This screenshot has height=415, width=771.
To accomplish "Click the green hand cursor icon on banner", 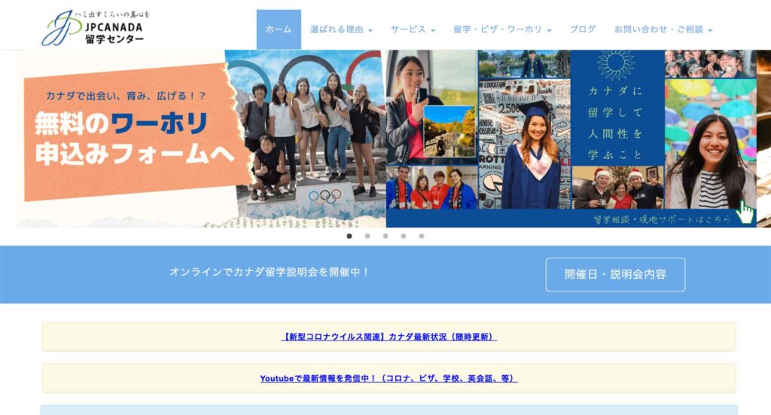I will point(745,212).
